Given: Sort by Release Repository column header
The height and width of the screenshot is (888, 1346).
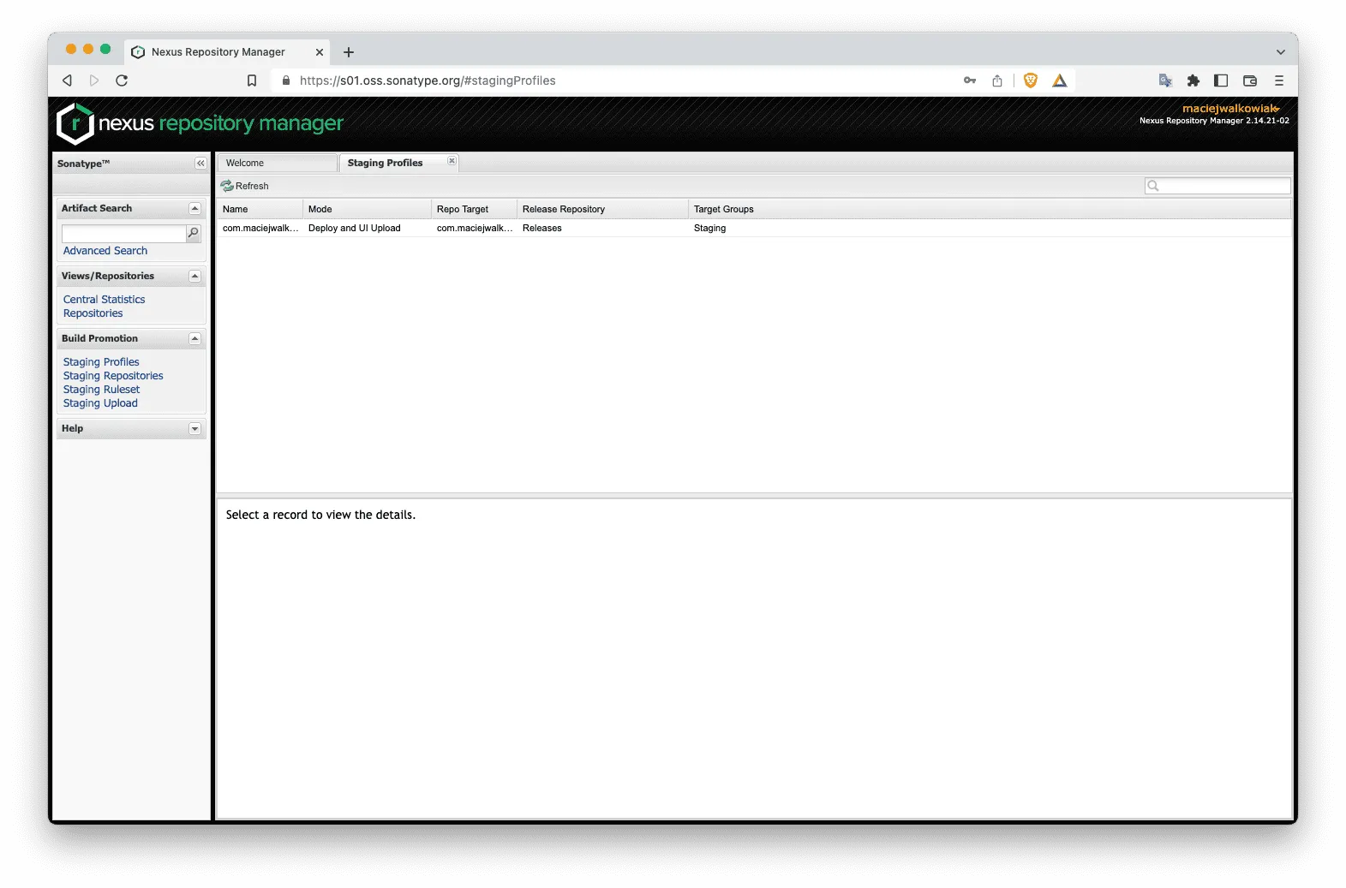Looking at the screenshot, I should tap(602, 209).
